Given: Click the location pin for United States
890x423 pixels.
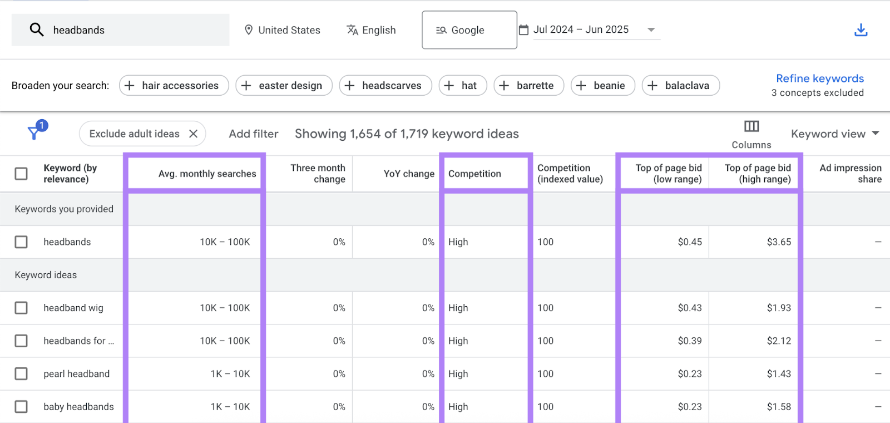Looking at the screenshot, I should click(x=249, y=30).
